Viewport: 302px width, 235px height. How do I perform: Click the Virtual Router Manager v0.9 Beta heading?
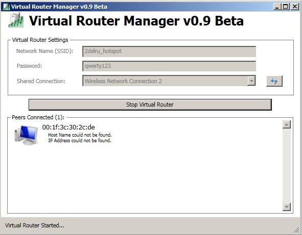point(136,21)
